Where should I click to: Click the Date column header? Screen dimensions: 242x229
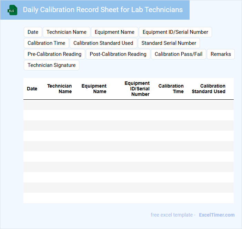[x=32, y=89]
